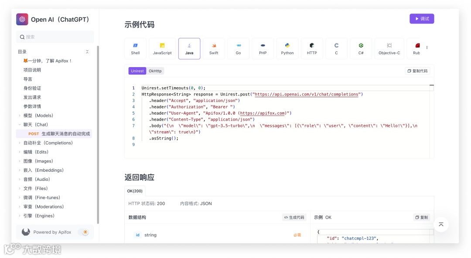Select the HTTP code icon
The height and width of the screenshot is (258, 471).
tap(312, 45)
